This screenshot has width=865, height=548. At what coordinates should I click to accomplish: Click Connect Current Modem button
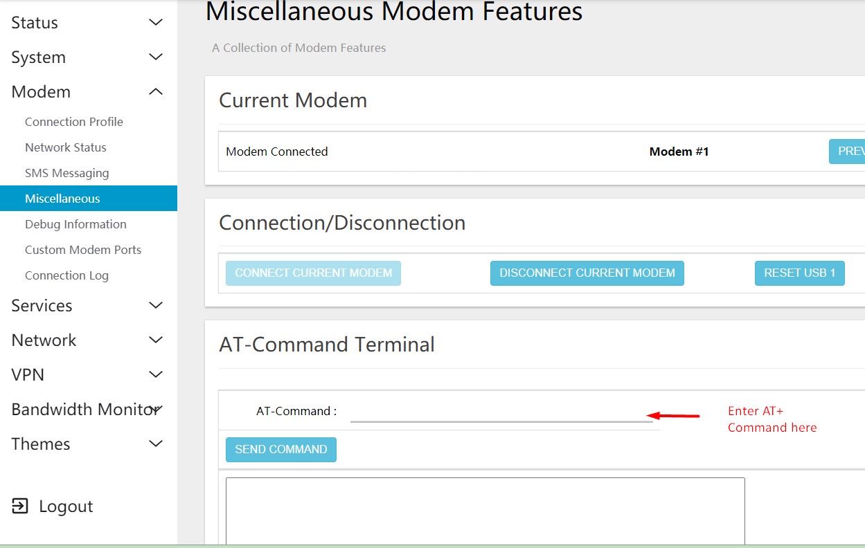click(313, 273)
